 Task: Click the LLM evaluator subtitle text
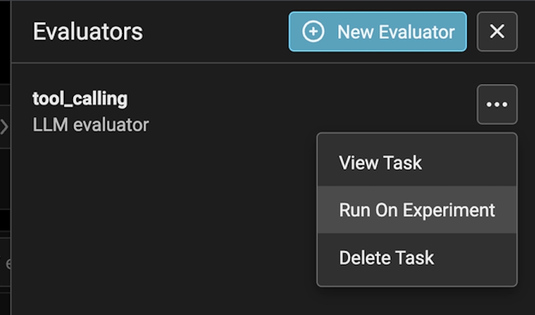[91, 124]
